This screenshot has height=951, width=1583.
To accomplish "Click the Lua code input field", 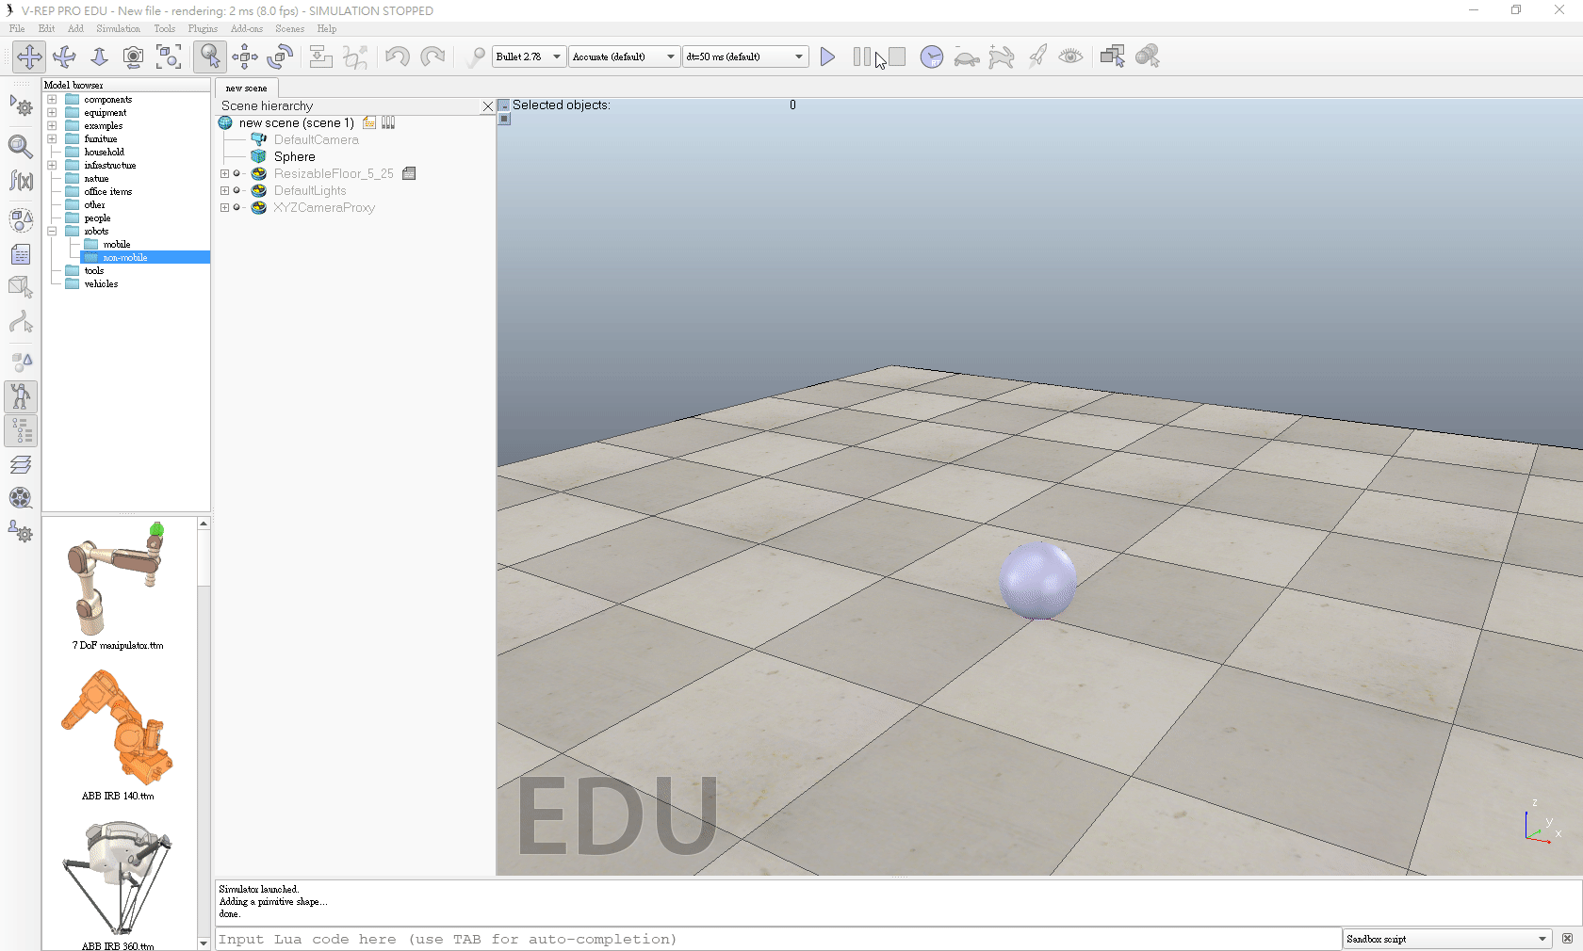I will [777, 939].
